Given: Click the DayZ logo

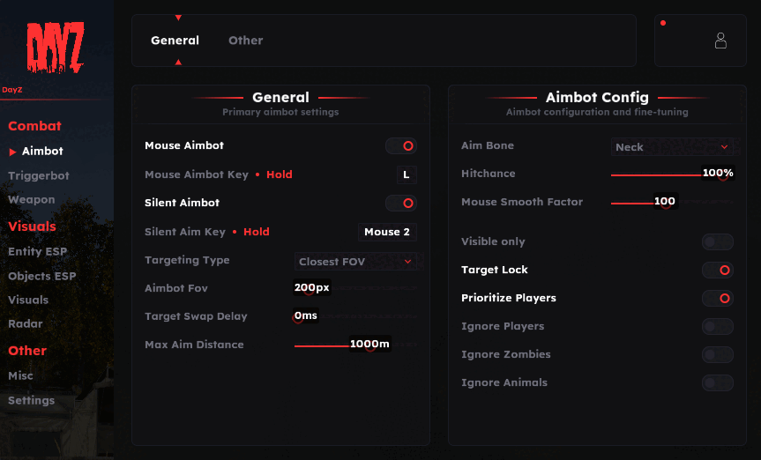Looking at the screenshot, I should [x=55, y=48].
